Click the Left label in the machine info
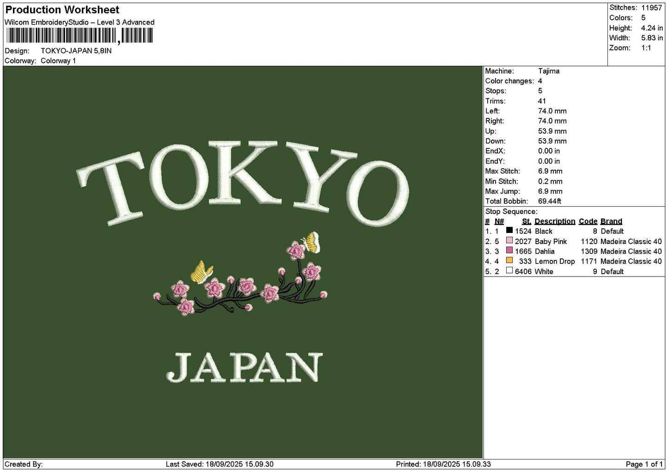The height and width of the screenshot is (472, 668). click(x=492, y=111)
